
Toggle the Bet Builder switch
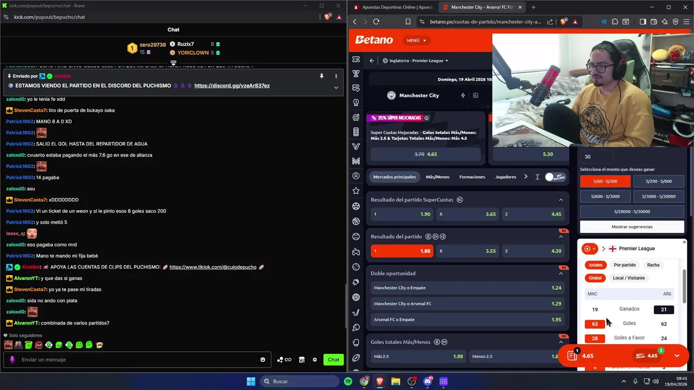pyautogui.click(x=555, y=177)
